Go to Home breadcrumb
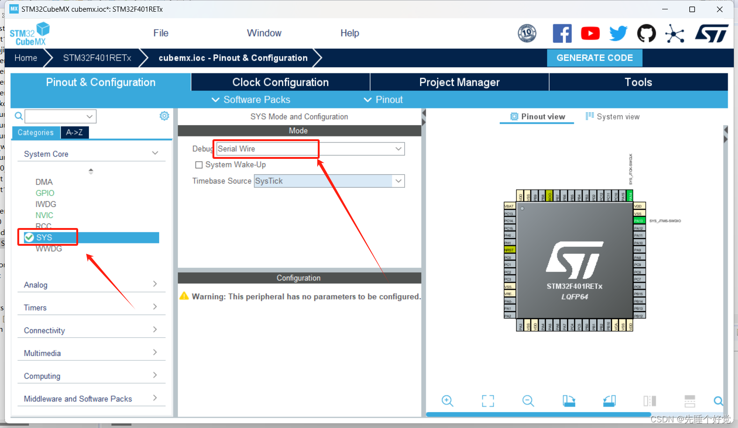This screenshot has height=428, width=738. (x=26, y=58)
